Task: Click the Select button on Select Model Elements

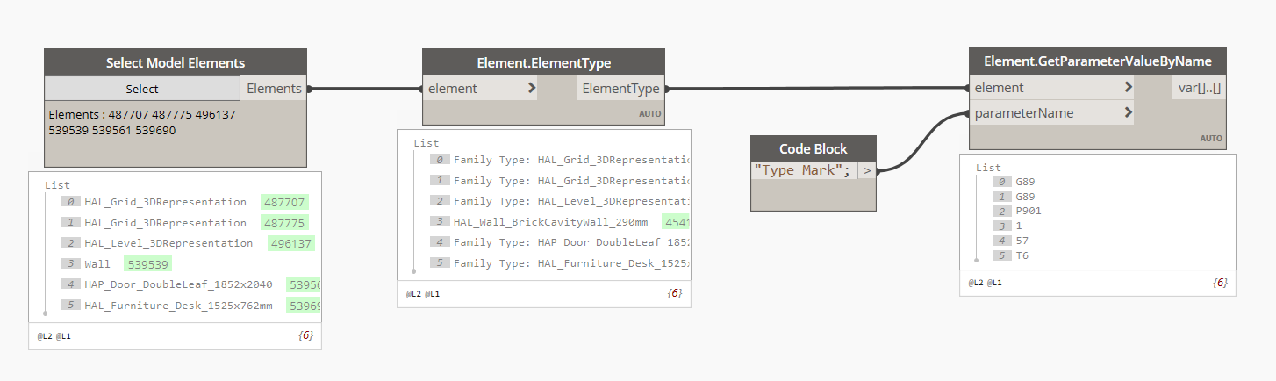Action: pos(142,89)
